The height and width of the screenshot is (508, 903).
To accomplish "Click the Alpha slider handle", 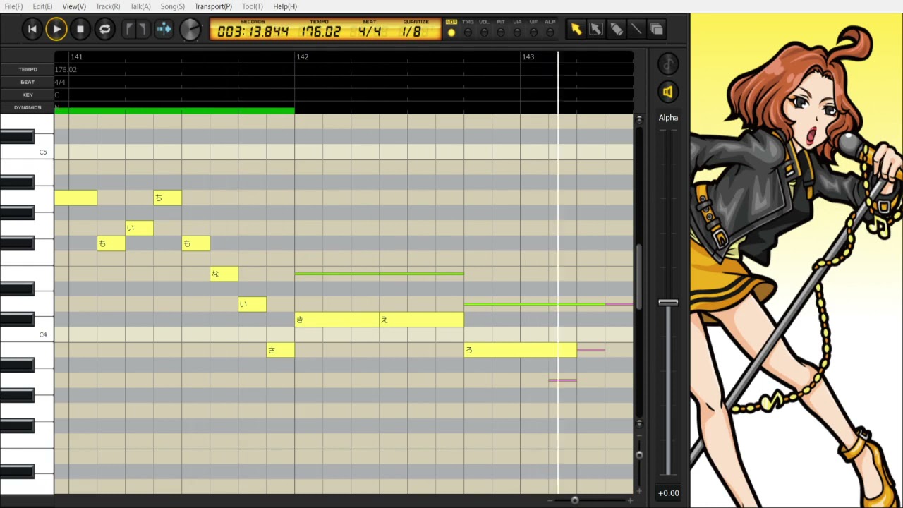I will (668, 303).
